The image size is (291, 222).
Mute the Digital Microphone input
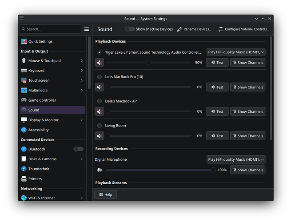(100, 170)
